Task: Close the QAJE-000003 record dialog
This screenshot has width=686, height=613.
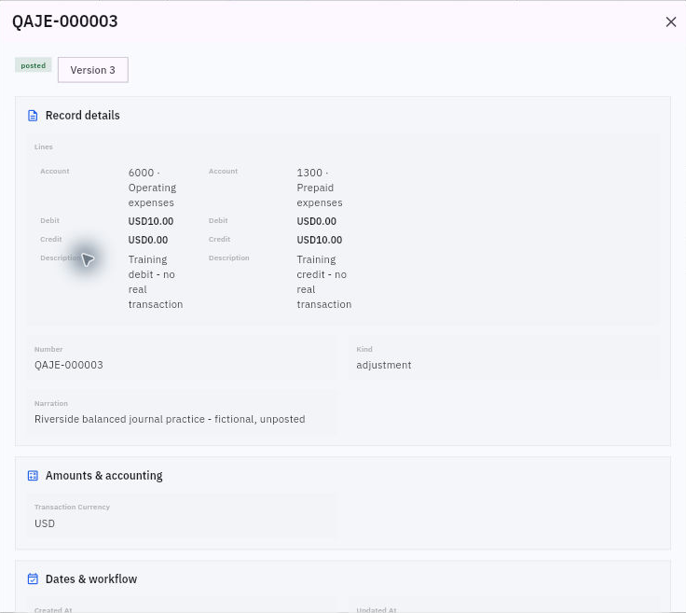Action: (671, 21)
